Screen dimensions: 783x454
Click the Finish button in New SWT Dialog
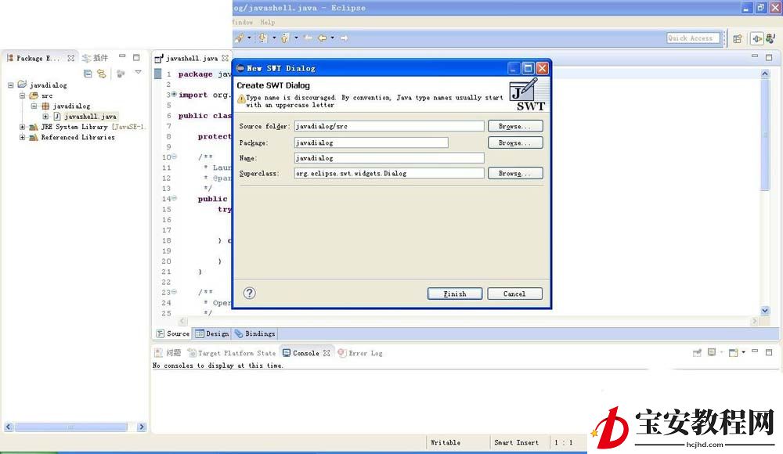pos(454,294)
